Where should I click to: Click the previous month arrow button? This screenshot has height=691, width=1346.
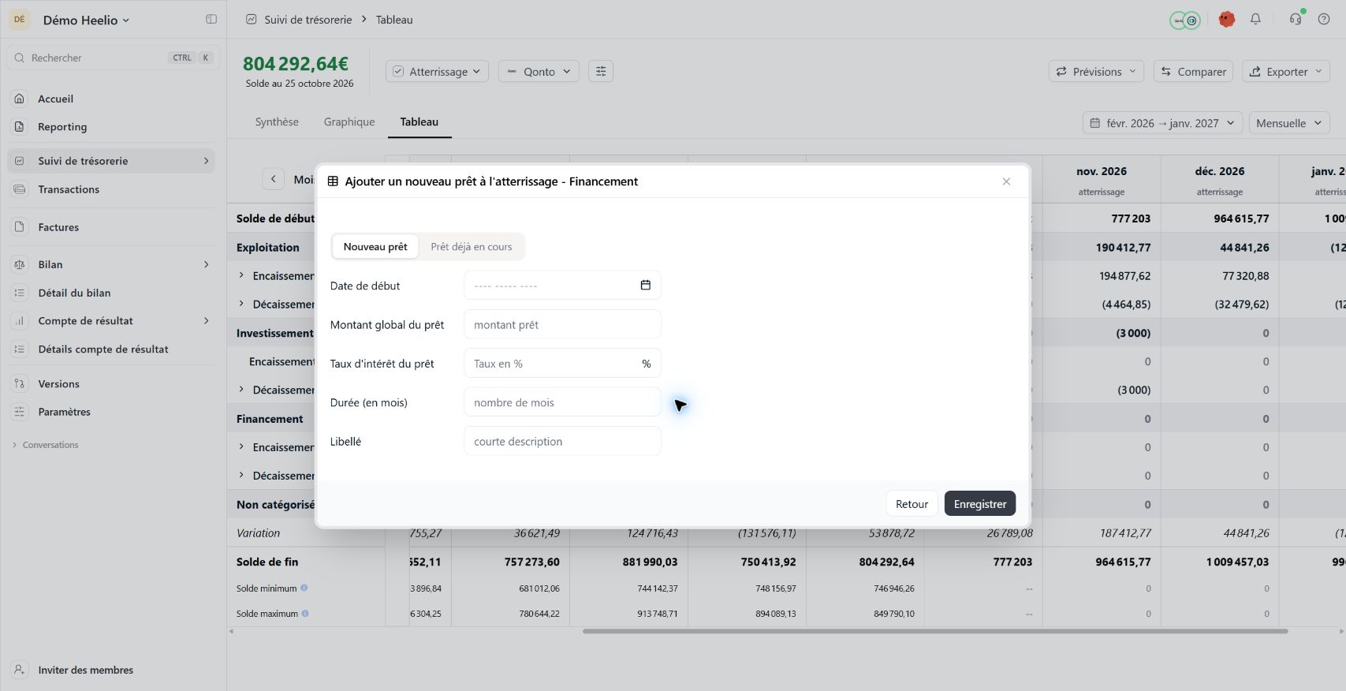click(273, 179)
